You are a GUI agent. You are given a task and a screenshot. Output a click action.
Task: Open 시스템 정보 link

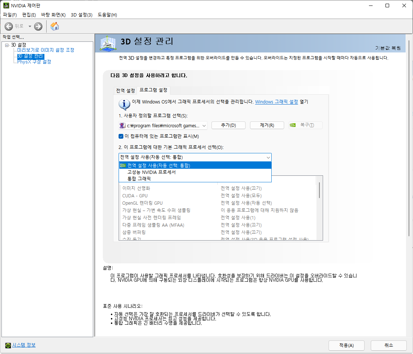(24, 345)
